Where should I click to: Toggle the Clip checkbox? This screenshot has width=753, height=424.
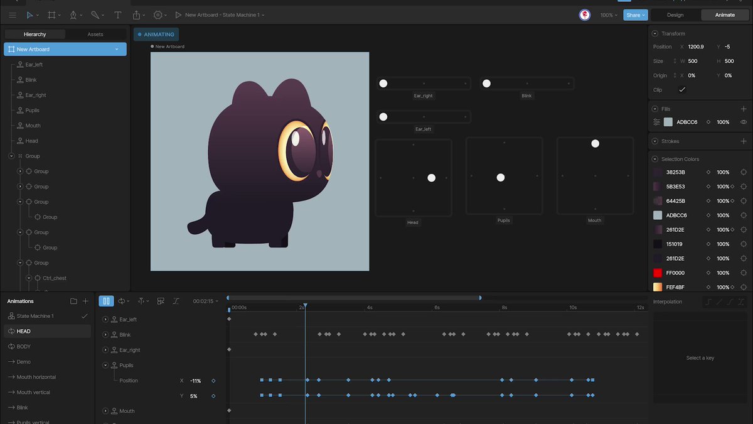(x=682, y=90)
